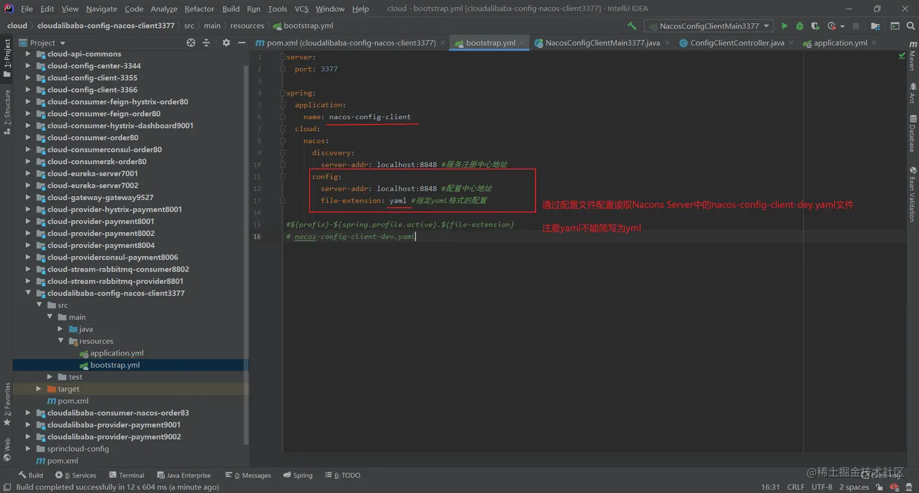Click the tool window quick-access icon in the status bar
This screenshot has height=493, width=919.
7,487
